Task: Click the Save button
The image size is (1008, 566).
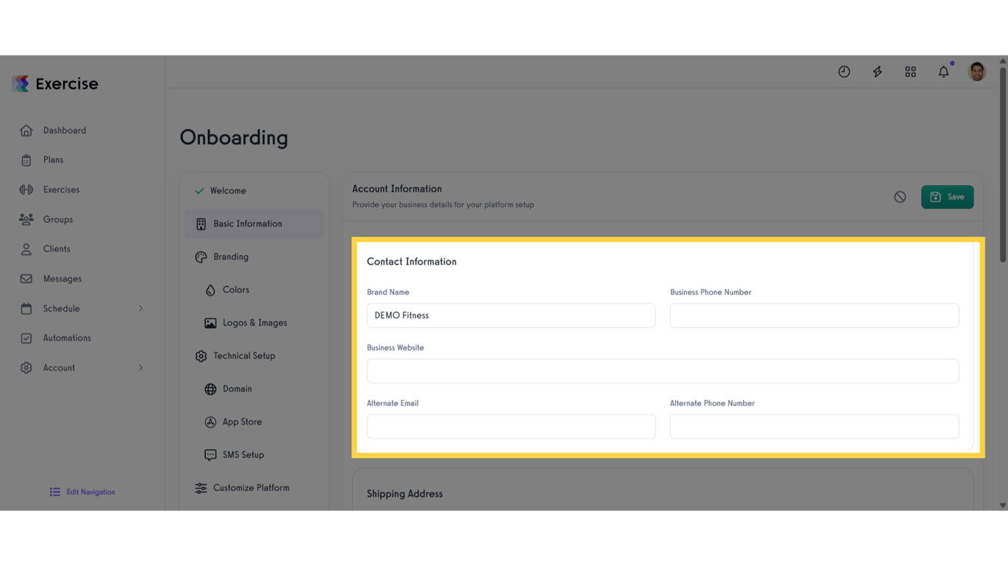Action: [947, 197]
